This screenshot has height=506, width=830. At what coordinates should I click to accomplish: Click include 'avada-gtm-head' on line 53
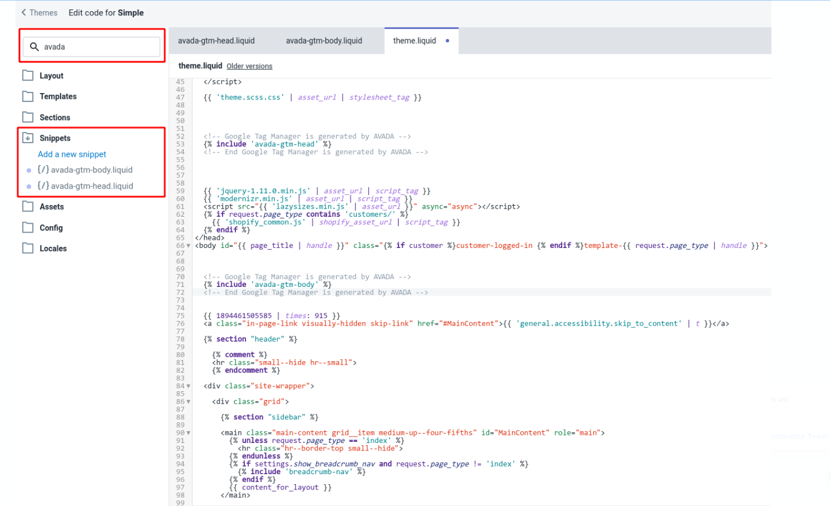[267, 144]
